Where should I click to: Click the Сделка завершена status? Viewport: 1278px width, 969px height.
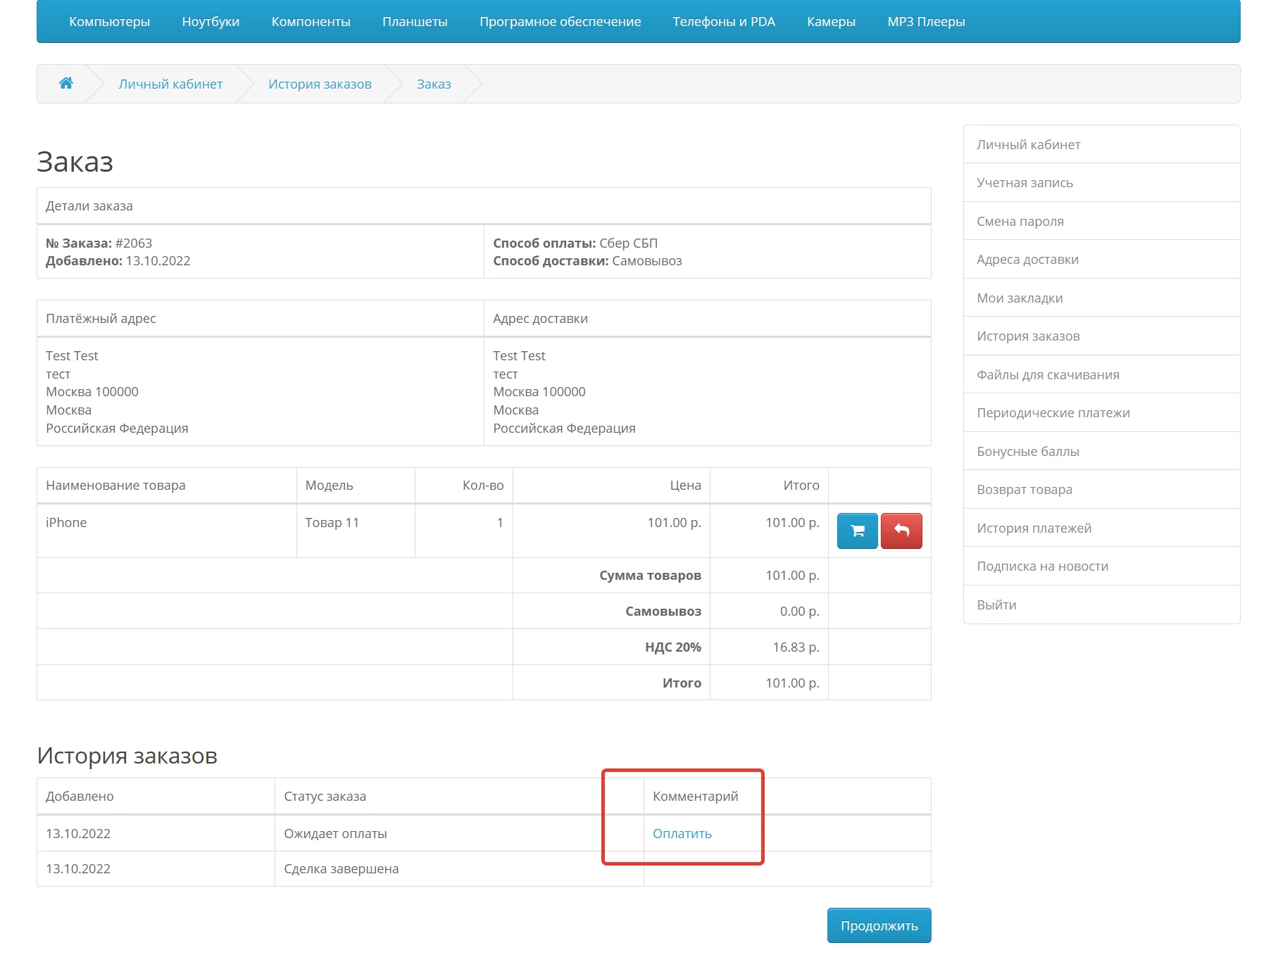(x=341, y=868)
